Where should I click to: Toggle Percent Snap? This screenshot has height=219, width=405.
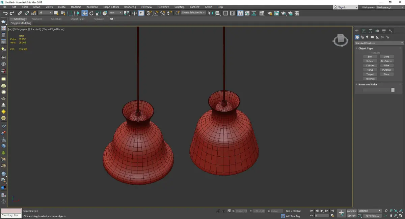(x=163, y=13)
